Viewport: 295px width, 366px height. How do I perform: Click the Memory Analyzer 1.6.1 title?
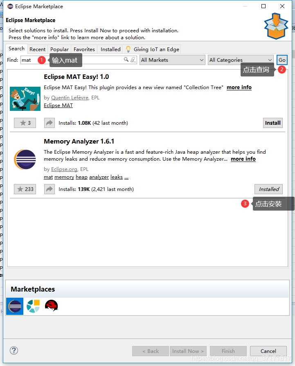point(79,141)
